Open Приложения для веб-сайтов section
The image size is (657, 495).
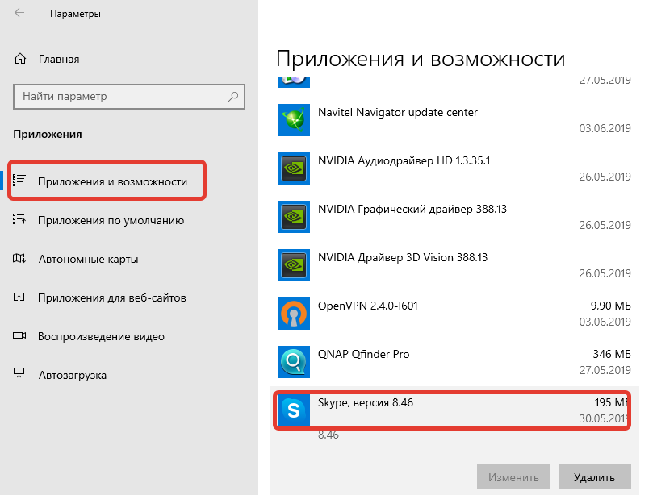point(112,298)
